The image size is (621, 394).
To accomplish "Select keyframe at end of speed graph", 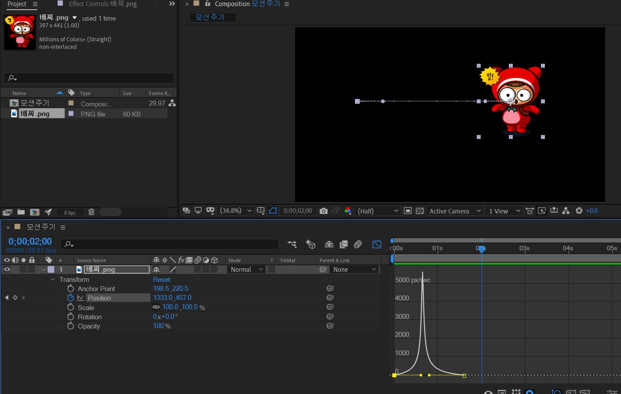I will tap(464, 376).
